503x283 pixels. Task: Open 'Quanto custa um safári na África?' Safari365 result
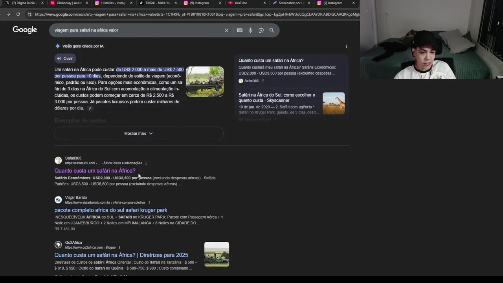(x=95, y=171)
